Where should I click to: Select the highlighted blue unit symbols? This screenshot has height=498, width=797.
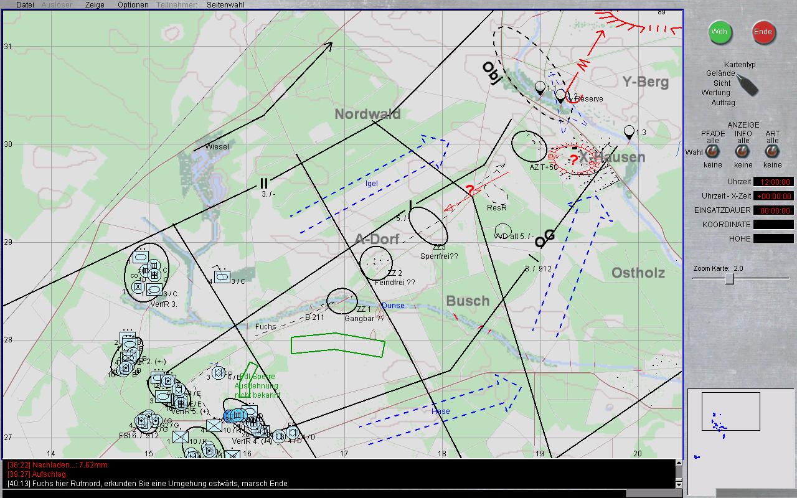(235, 416)
